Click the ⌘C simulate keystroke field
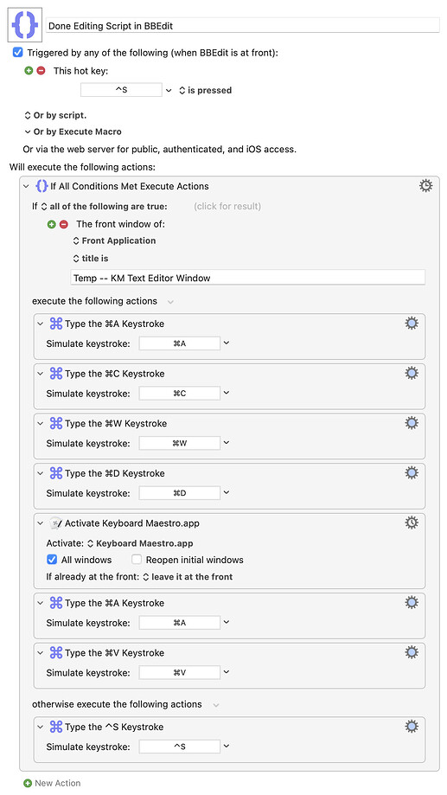The height and width of the screenshot is (795, 447). pyautogui.click(x=180, y=393)
